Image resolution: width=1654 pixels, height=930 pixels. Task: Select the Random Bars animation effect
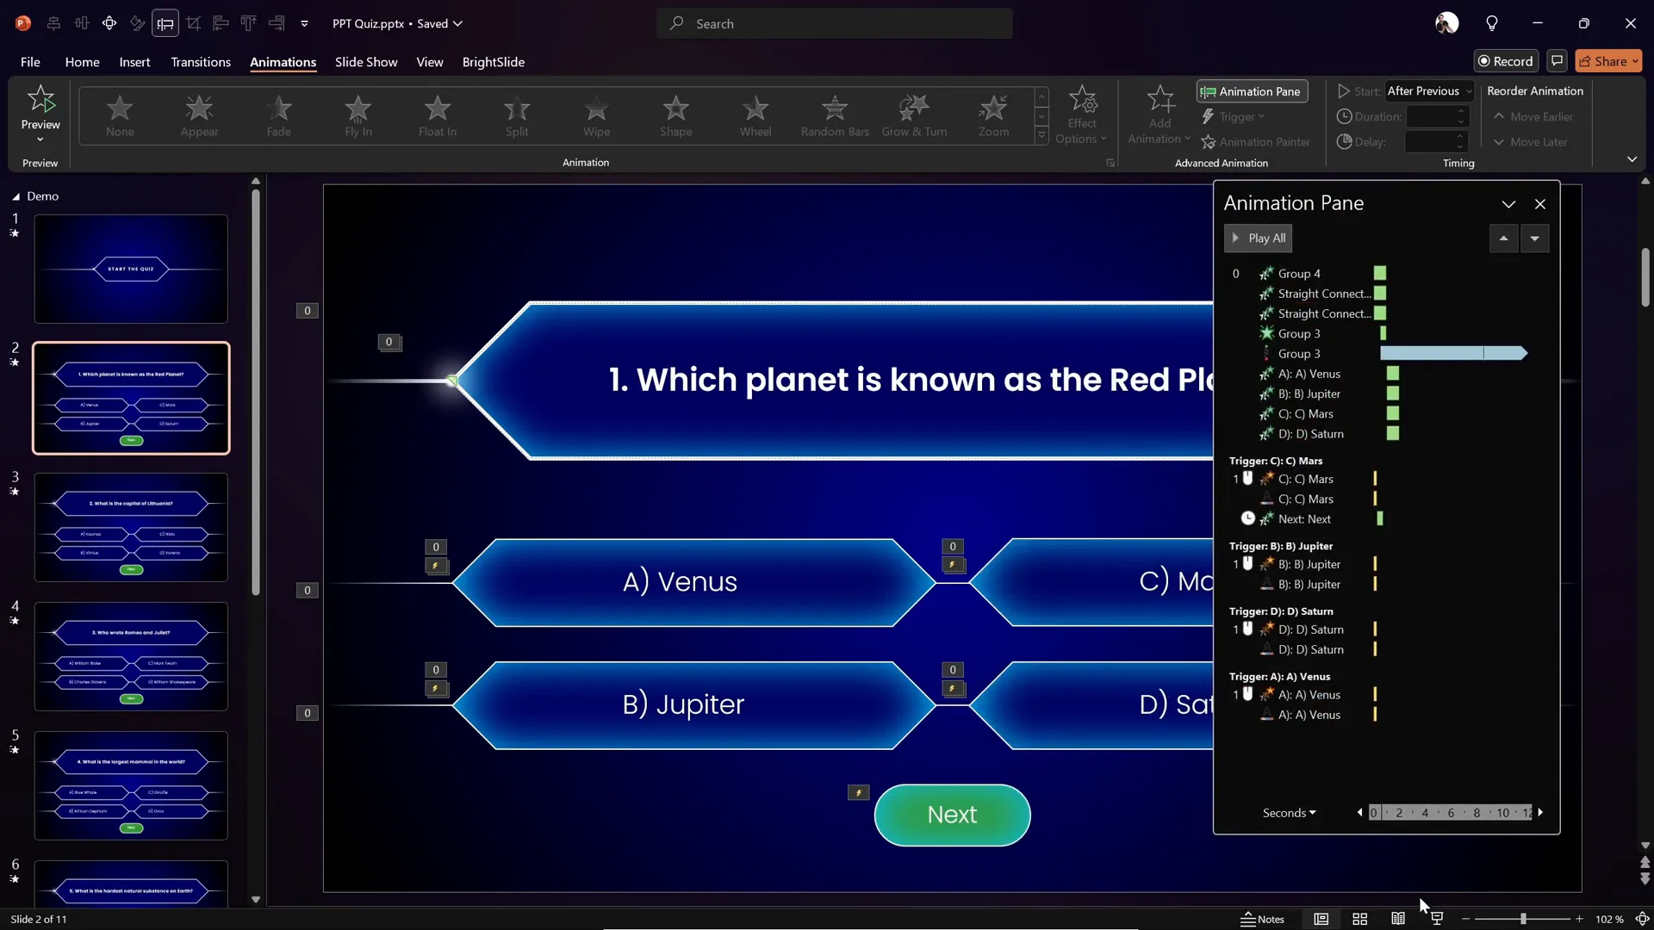(835, 115)
